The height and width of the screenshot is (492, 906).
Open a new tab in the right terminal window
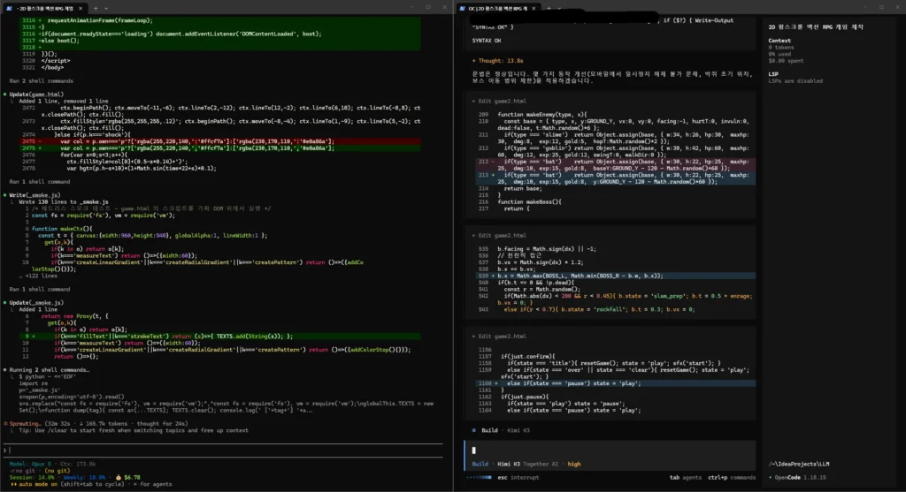click(549, 9)
